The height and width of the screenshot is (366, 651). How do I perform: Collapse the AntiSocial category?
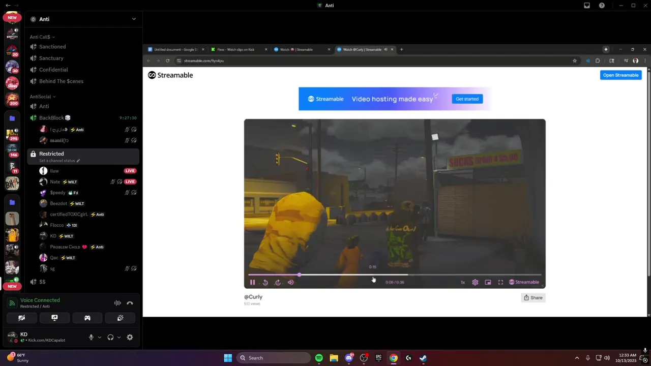(x=43, y=97)
